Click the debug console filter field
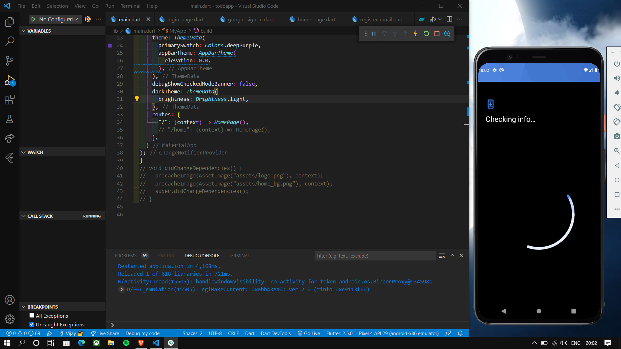This screenshot has width=621, height=349. 375,255
